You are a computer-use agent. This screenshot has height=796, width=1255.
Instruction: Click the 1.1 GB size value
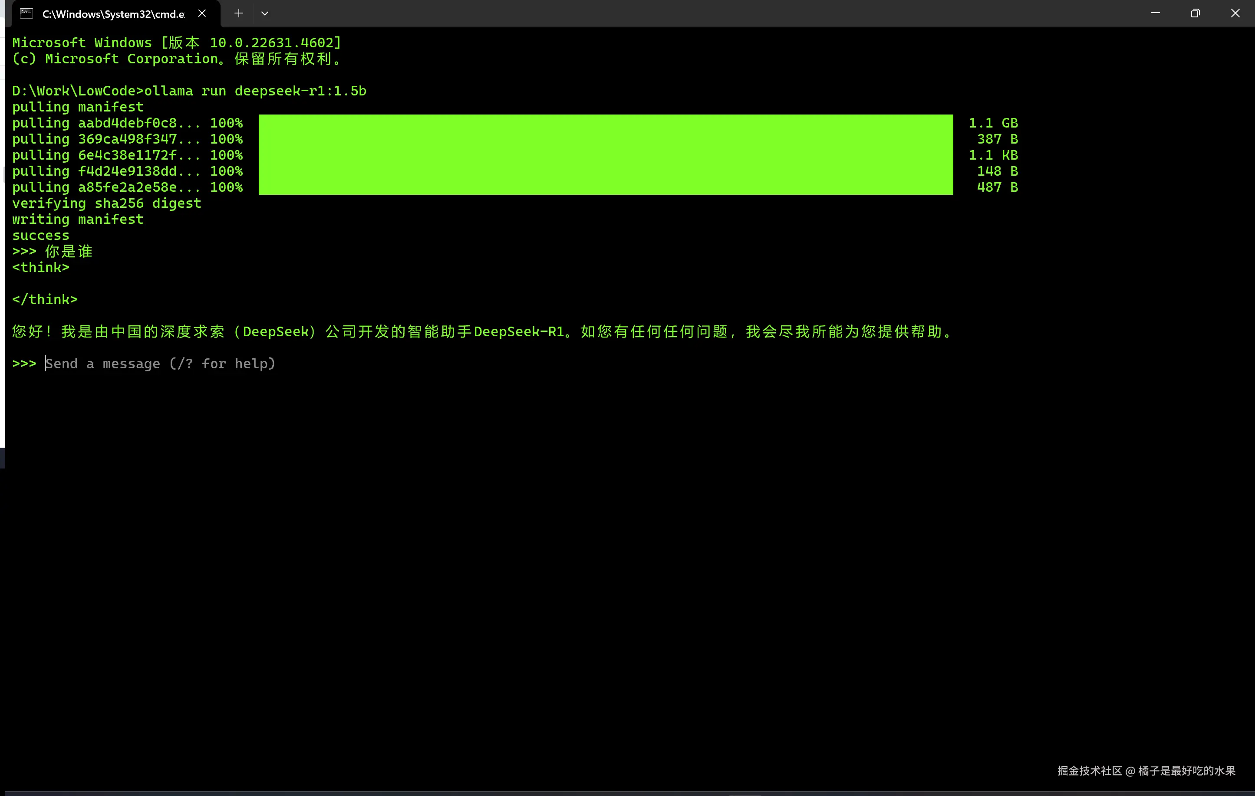point(993,123)
